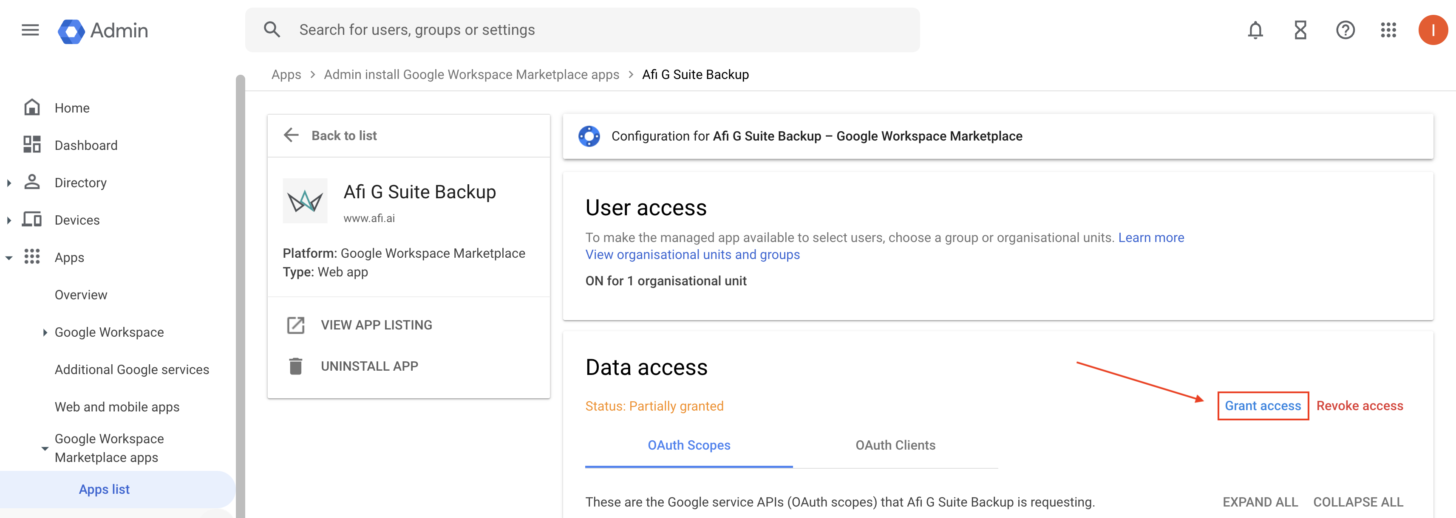
Task: Open the Google apps grid launcher
Action: pyautogui.click(x=1388, y=30)
